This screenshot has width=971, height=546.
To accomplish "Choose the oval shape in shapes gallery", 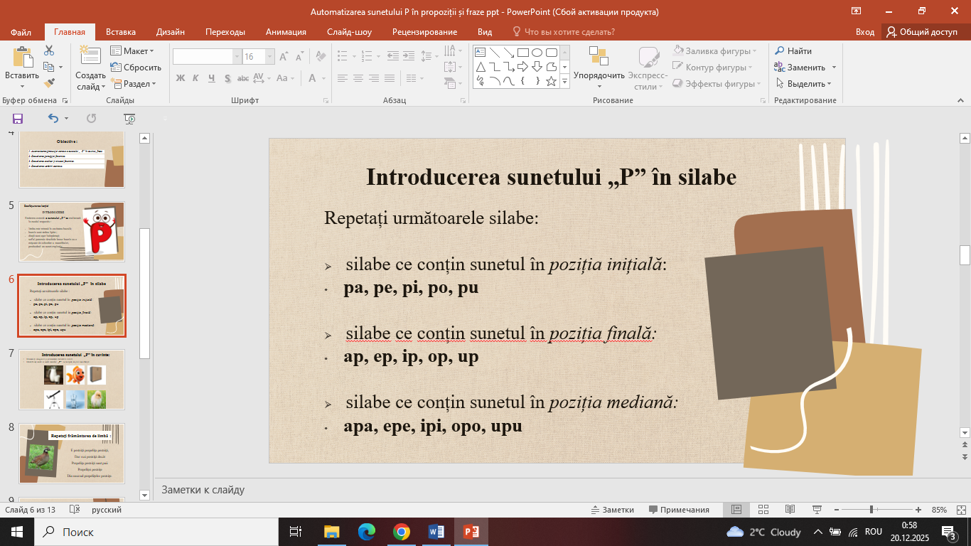I will pos(537,52).
